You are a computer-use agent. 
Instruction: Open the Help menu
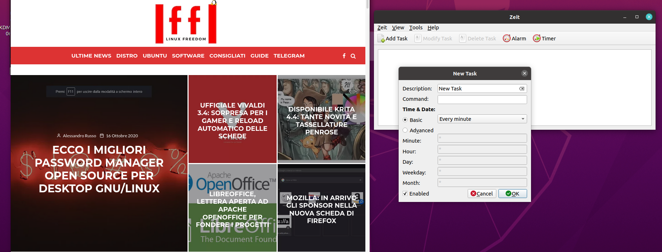(x=433, y=28)
